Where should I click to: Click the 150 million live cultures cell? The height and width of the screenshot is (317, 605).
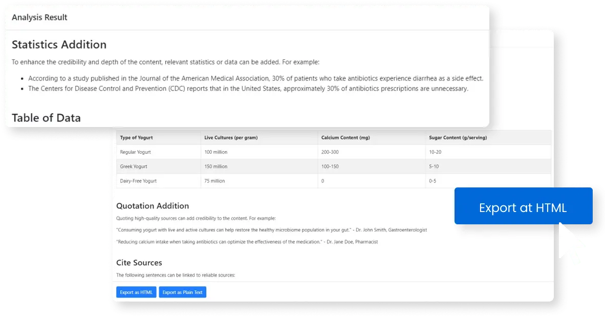216,166
